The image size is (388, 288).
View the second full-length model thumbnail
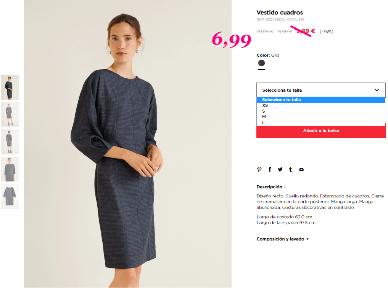coord(10,115)
